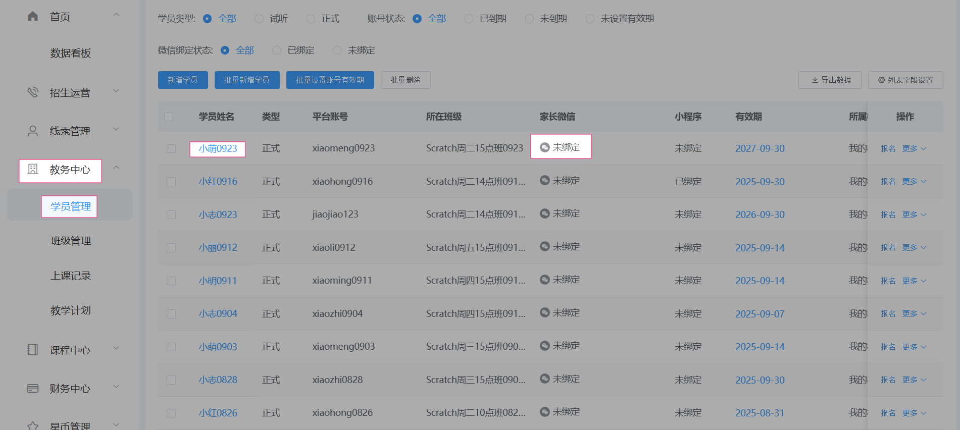Click the 学员姓名 column header
Viewport: 960px width, 430px height.
coord(216,117)
